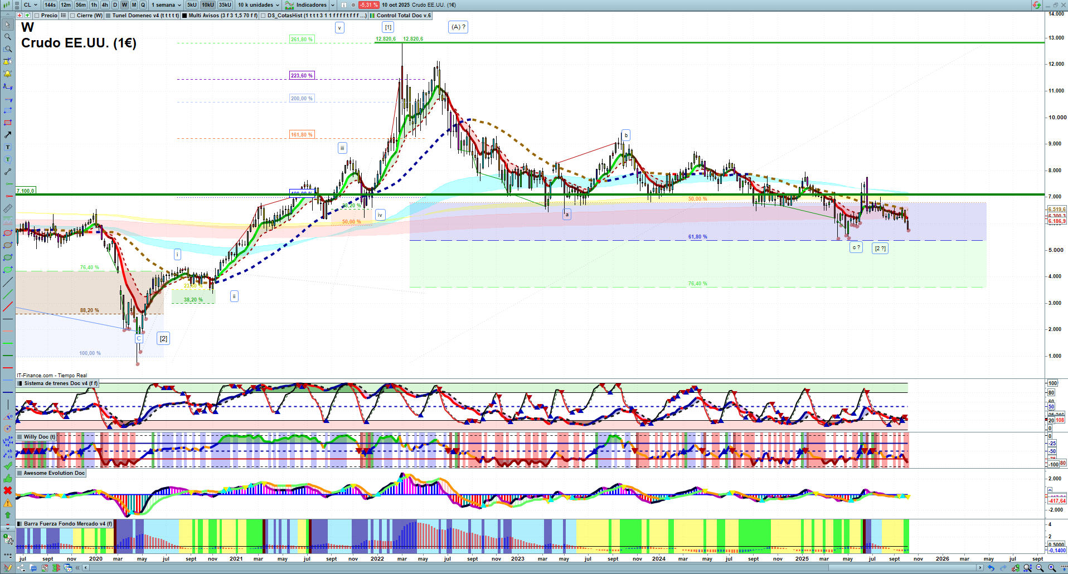Open the '10 k unidades' dropdown
The width and height of the screenshot is (1068, 574).
coord(259,5)
